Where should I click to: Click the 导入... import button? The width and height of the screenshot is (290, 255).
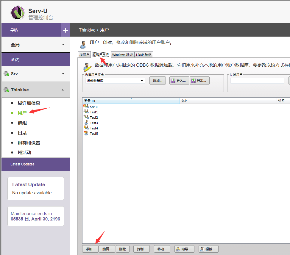click(179, 81)
